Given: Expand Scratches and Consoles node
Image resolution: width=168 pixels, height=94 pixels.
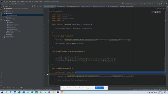Looking at the screenshot, I should click(x=3, y=38).
